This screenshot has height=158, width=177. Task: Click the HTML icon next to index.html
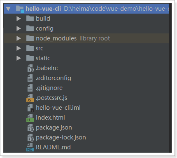click(30, 118)
